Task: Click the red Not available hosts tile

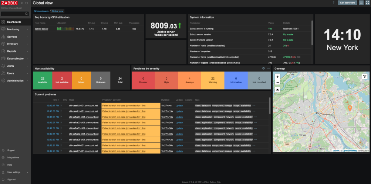Action: point(62,80)
